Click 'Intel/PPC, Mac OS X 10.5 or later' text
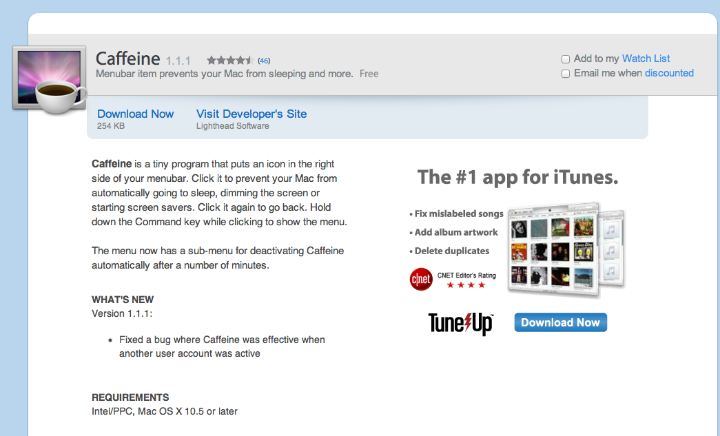Viewport: 720px width, 436px height. point(165,411)
